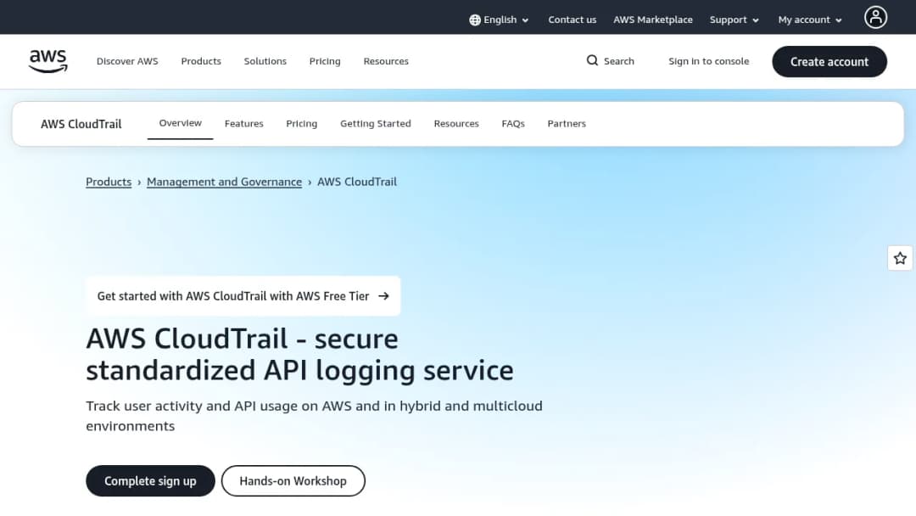Click the AWS logo
This screenshot has height=516, width=916.
(x=47, y=61)
